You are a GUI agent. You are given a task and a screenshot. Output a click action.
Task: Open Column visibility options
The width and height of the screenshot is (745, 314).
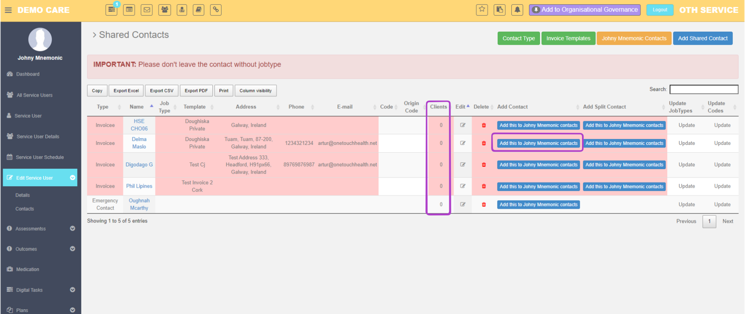click(256, 91)
